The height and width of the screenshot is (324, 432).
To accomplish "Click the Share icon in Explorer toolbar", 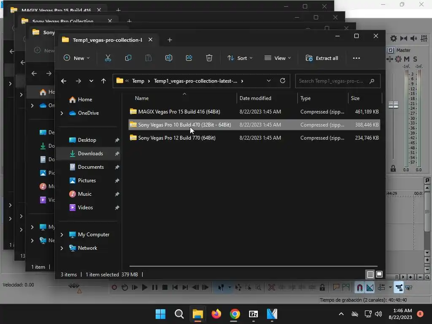I will [189, 58].
